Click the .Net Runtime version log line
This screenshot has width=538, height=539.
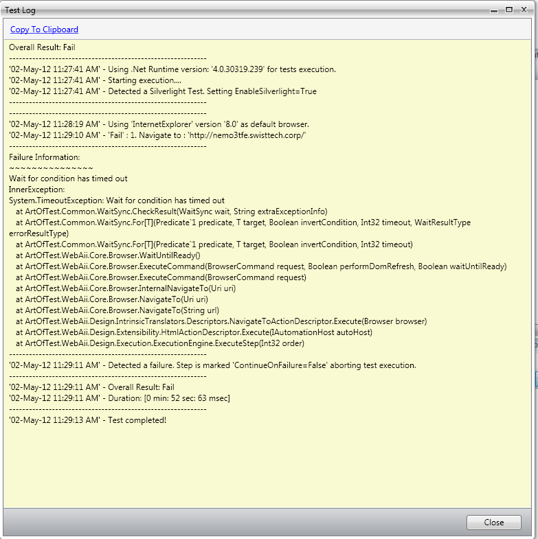[172, 69]
